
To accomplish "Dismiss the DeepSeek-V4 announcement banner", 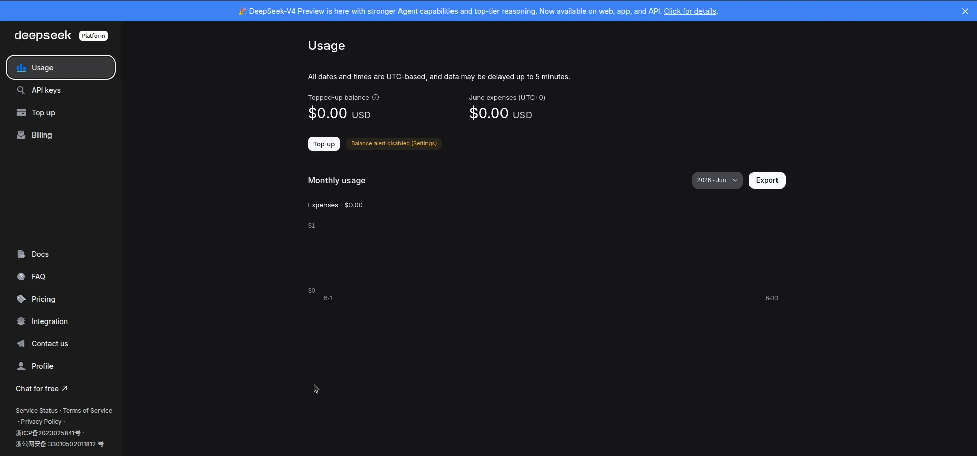I will (x=965, y=11).
